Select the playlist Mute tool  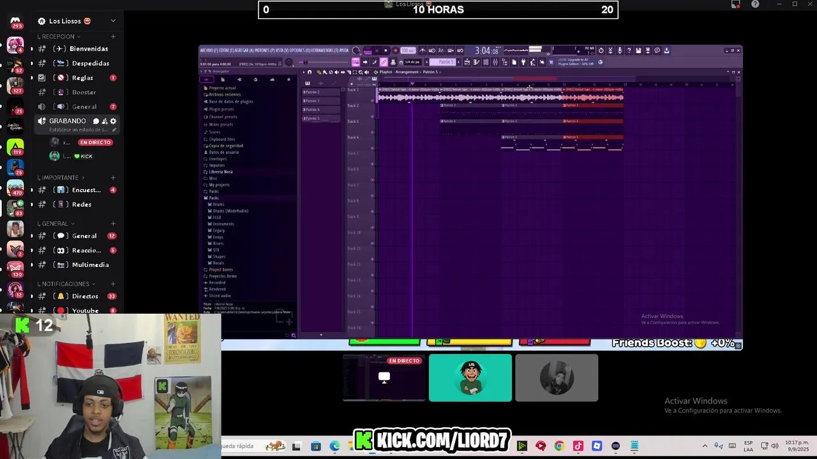pos(337,72)
